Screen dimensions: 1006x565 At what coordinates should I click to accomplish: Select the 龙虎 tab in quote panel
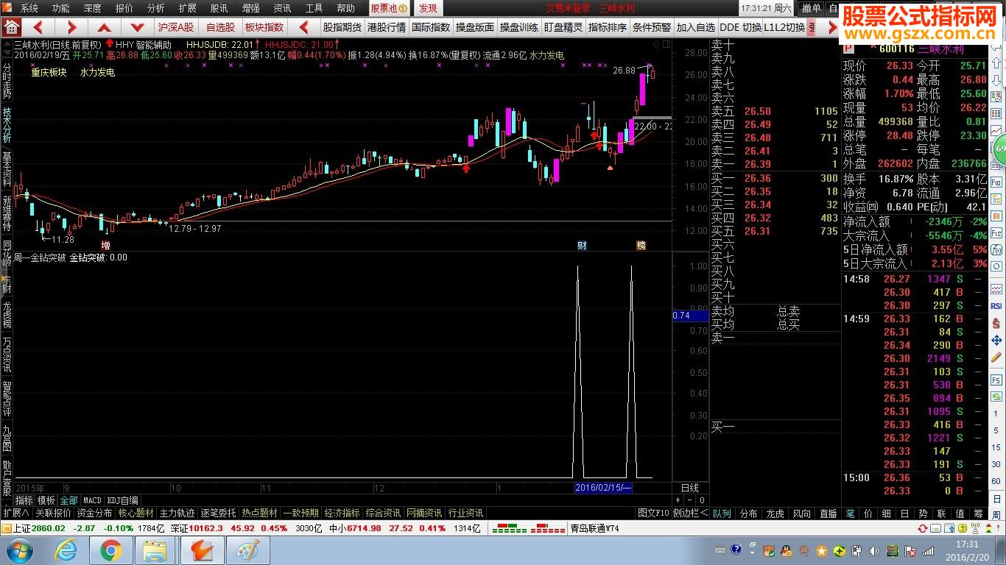pyautogui.click(x=775, y=513)
